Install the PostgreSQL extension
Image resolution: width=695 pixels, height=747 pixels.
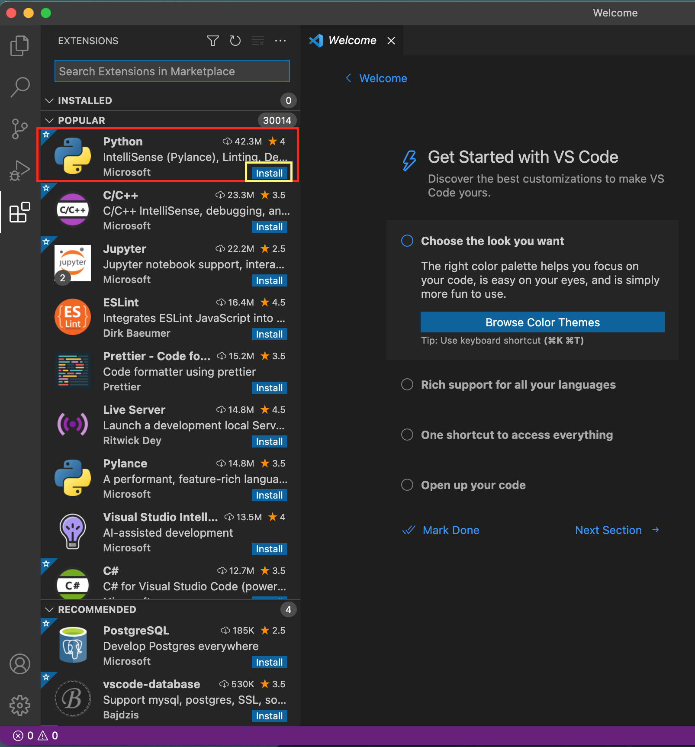click(x=269, y=662)
